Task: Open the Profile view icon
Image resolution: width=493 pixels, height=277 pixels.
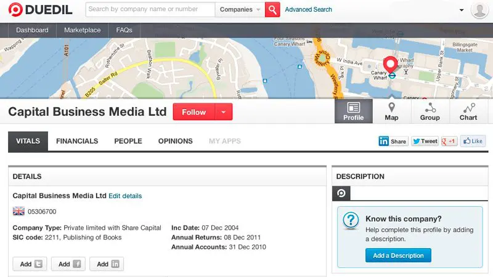Action: [353, 111]
